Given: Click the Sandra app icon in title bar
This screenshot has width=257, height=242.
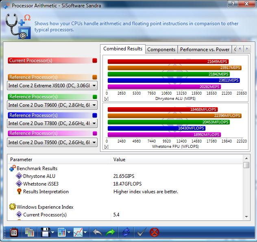Looking at the screenshot, I should point(7,6).
